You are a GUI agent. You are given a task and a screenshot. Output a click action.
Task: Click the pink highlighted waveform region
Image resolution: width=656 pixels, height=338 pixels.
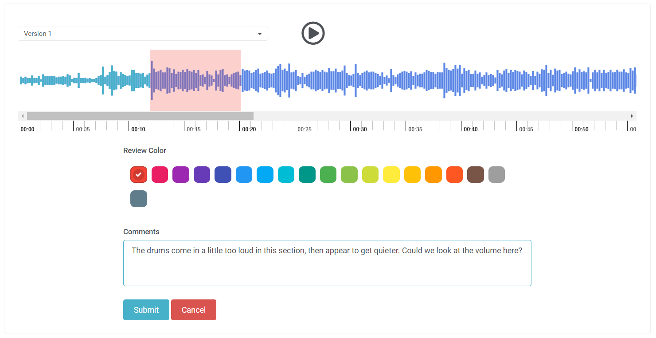pyautogui.click(x=195, y=80)
